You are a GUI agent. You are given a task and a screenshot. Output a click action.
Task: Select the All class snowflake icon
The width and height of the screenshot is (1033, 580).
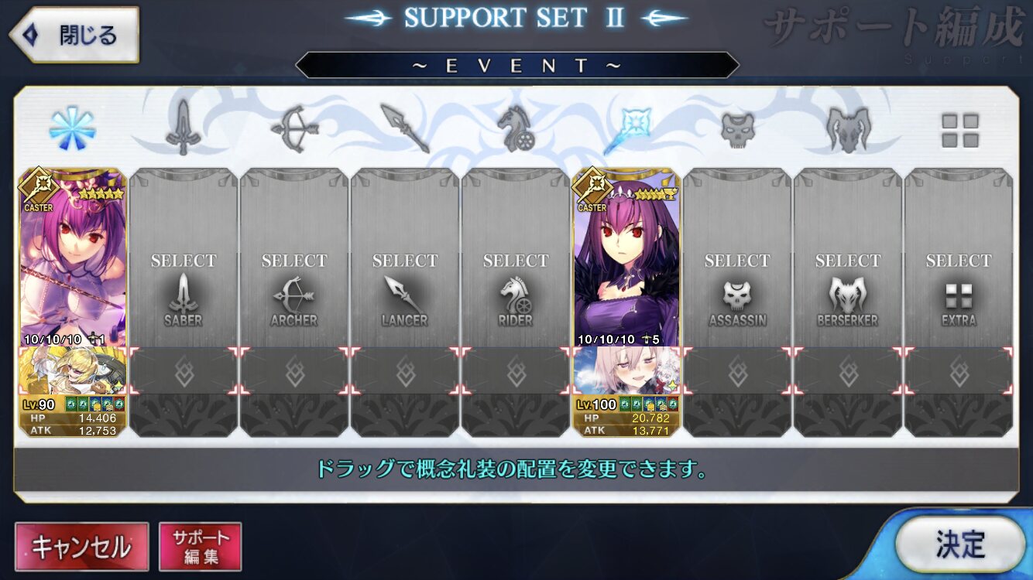73,128
